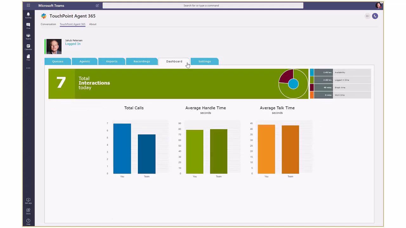Open the Store icon
Viewport: 406px width, 228px height.
point(28,211)
